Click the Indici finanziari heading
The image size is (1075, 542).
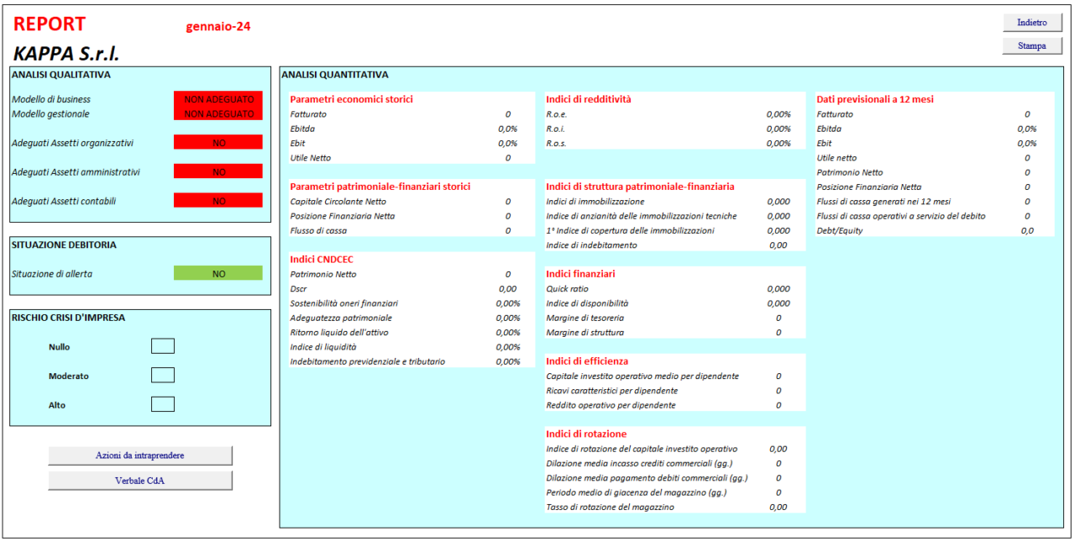pos(580,274)
